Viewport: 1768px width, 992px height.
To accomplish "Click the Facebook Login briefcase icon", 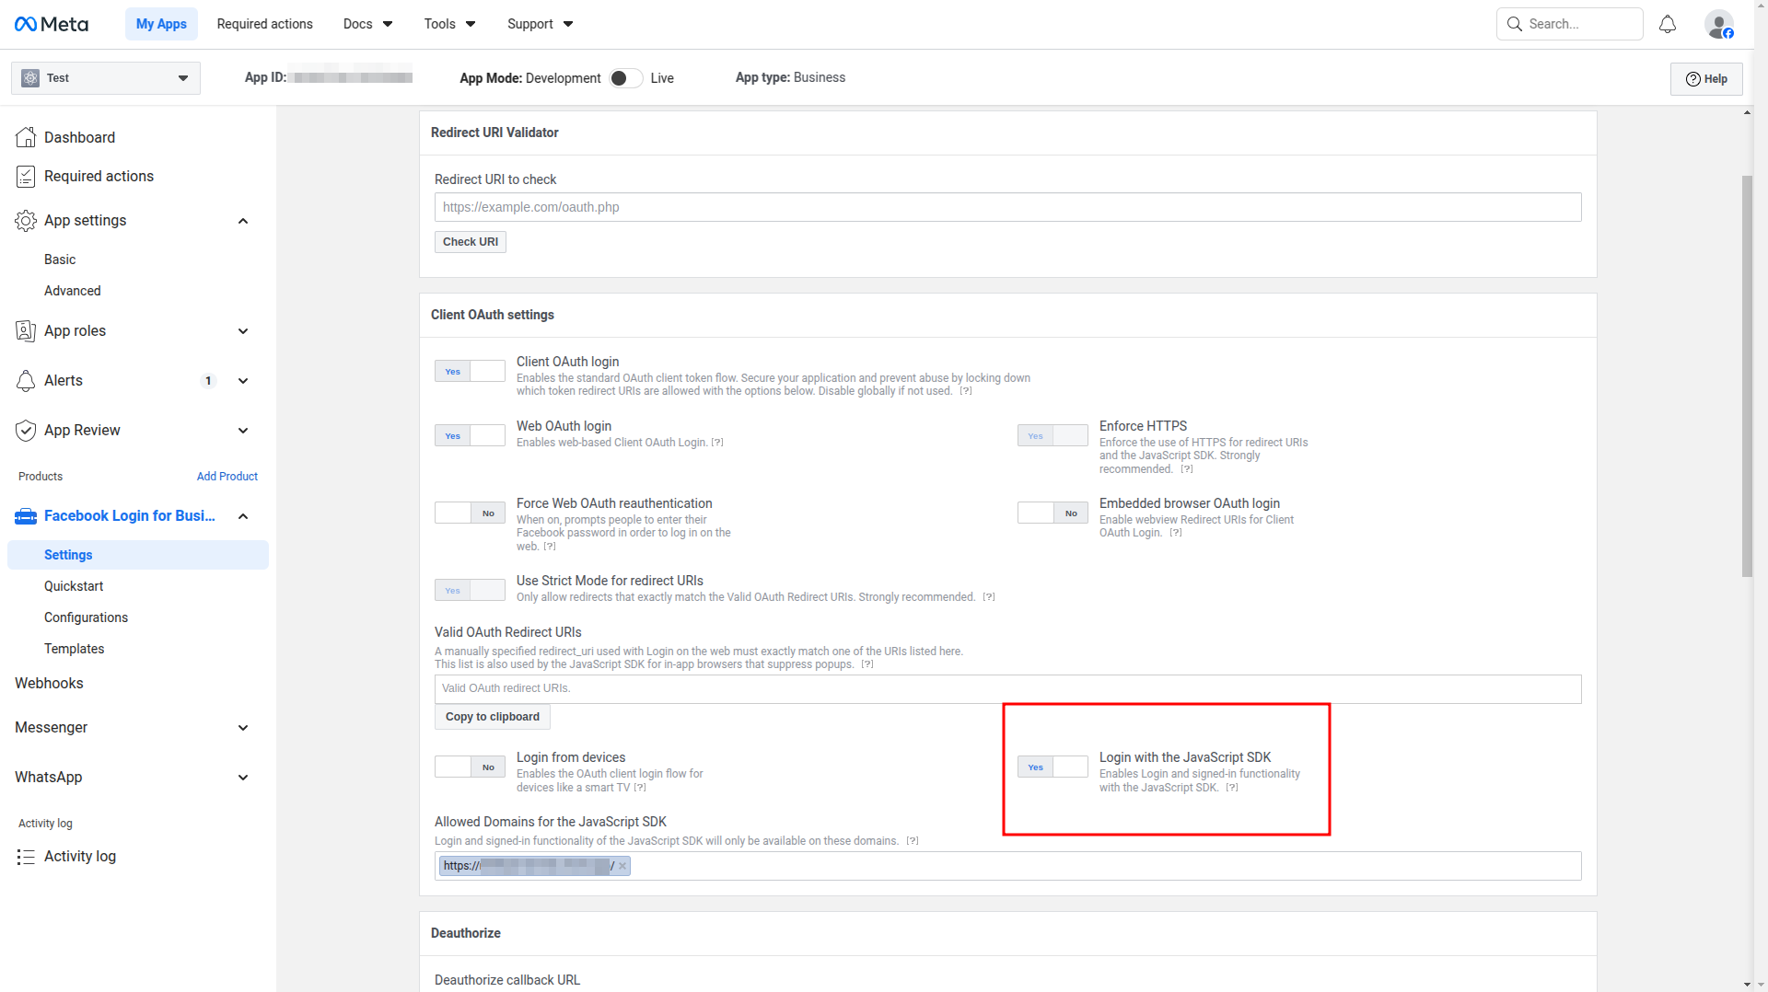I will (26, 516).
